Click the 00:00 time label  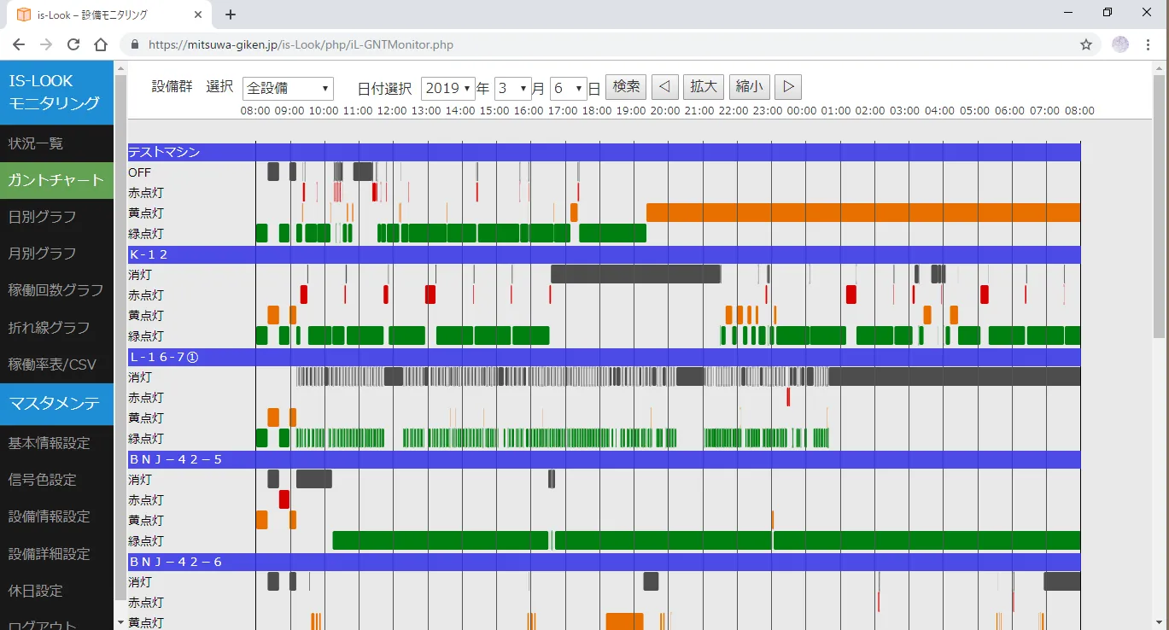click(x=802, y=111)
